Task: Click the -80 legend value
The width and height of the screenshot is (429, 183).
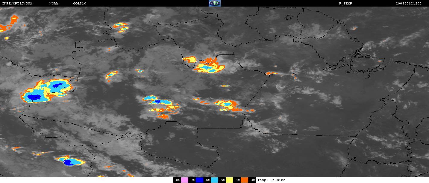Action: click(177, 180)
